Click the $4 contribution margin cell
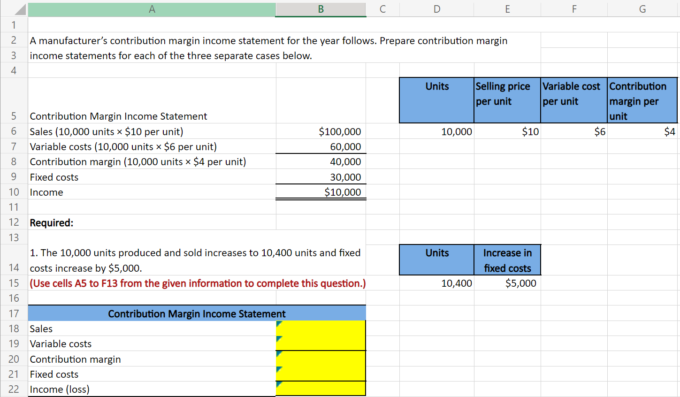Image resolution: width=680 pixels, height=397 pixels. (643, 131)
